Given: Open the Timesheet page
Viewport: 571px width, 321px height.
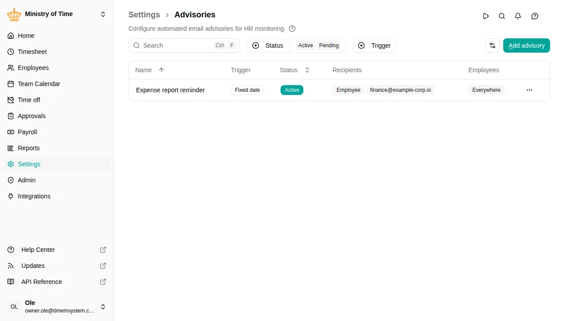Looking at the screenshot, I should (x=57, y=52).
